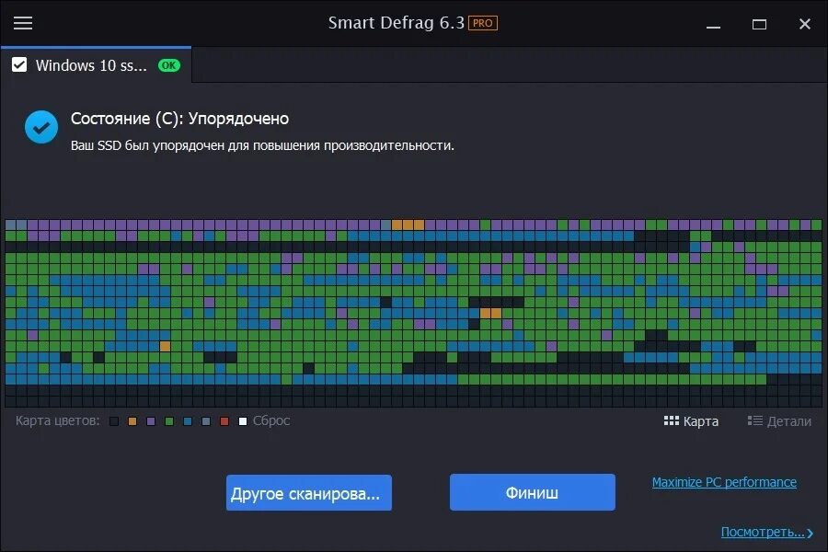
Task: Select the Windows 10 ss... drive tab
Action: tap(96, 65)
